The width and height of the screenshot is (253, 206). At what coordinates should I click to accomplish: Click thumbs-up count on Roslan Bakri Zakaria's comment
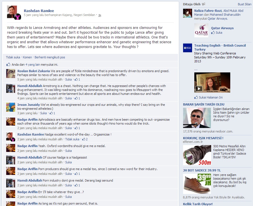77,79
